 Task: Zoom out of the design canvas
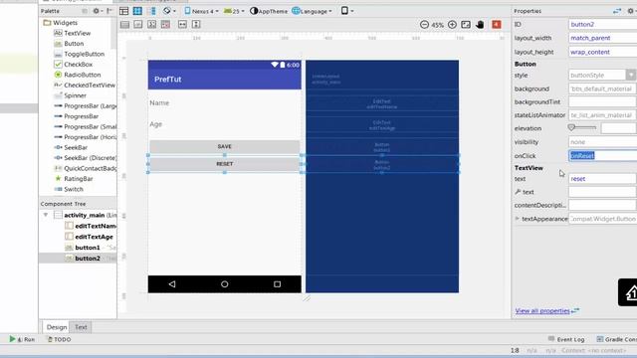point(424,25)
